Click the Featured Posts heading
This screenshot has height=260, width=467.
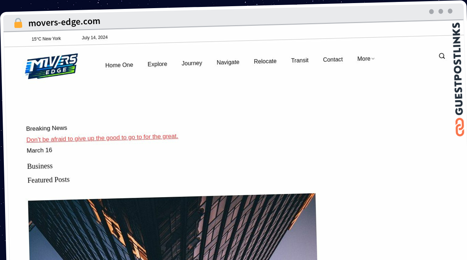click(x=49, y=180)
